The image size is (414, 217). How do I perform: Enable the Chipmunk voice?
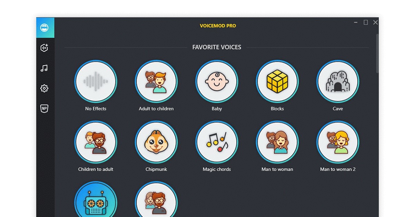[156, 142]
